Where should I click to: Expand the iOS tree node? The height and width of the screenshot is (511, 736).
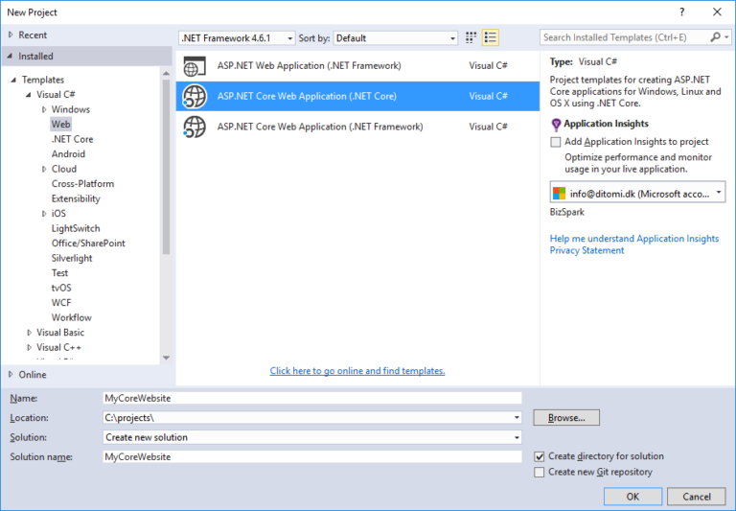tap(44, 214)
